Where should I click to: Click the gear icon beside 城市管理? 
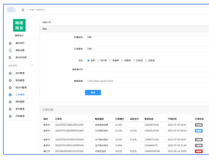click(10, 73)
